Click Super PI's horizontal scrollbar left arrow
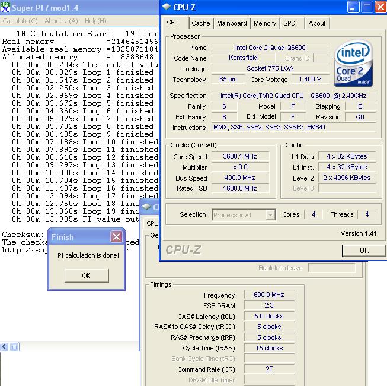This screenshot has width=387, height=386. point(4,346)
